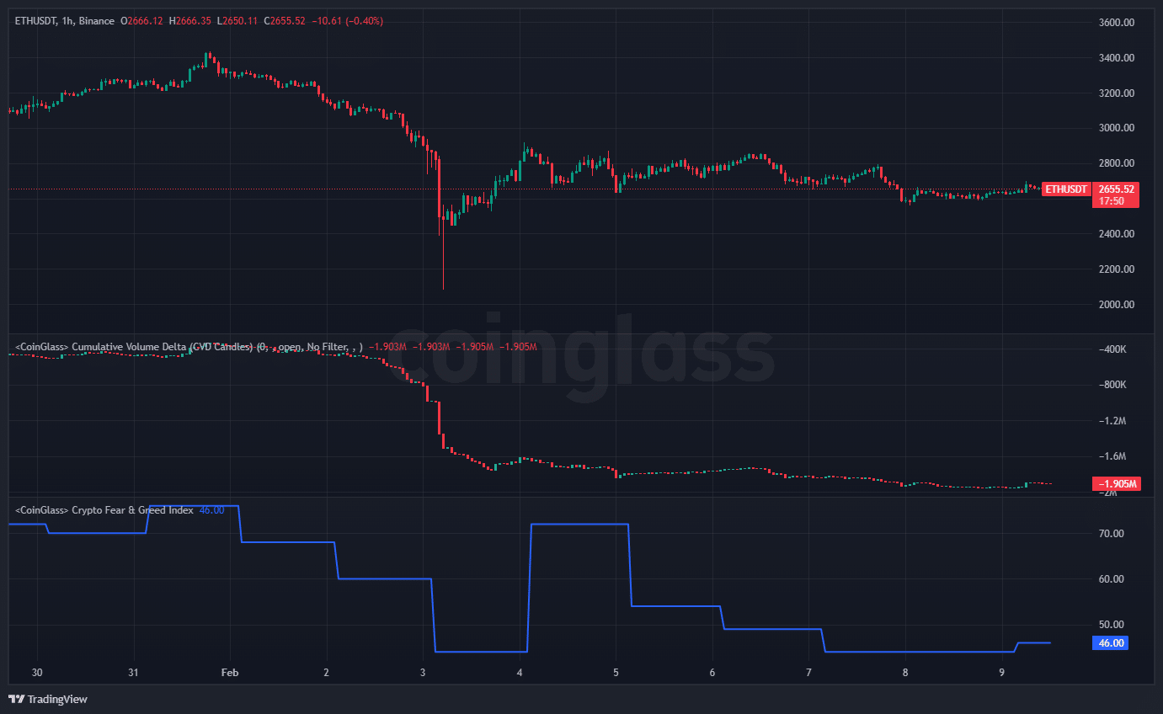Click the 7 date label on time axis
Image resolution: width=1163 pixels, height=714 pixels.
pos(808,673)
